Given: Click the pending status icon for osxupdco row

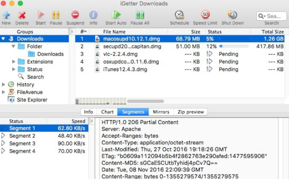Looking at the screenshot, I should 210,62.
